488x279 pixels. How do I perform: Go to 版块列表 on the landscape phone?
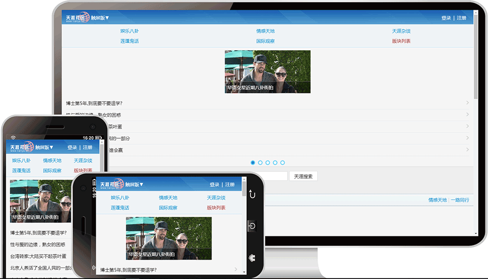click(216, 208)
